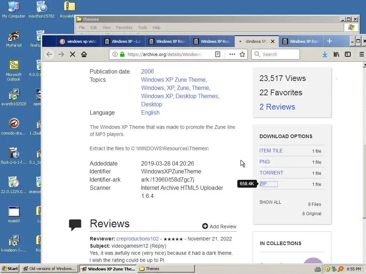The image size is (366, 274).
Task: Open 'Windows XP Zune Theme' topic link
Action: pos(174,80)
